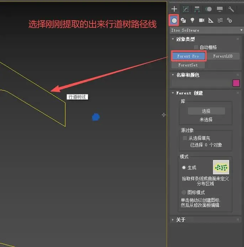Select the Shapes category icon
The height and width of the screenshot is (247, 244).
[183, 20]
